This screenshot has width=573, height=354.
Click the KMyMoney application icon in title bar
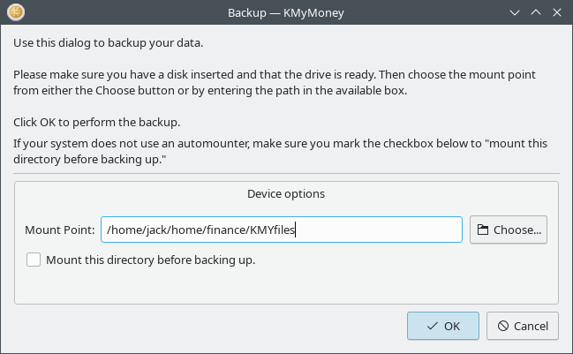point(16,12)
